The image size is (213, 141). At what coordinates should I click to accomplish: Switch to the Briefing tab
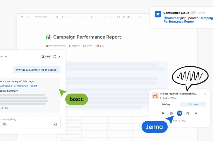pos(166,104)
